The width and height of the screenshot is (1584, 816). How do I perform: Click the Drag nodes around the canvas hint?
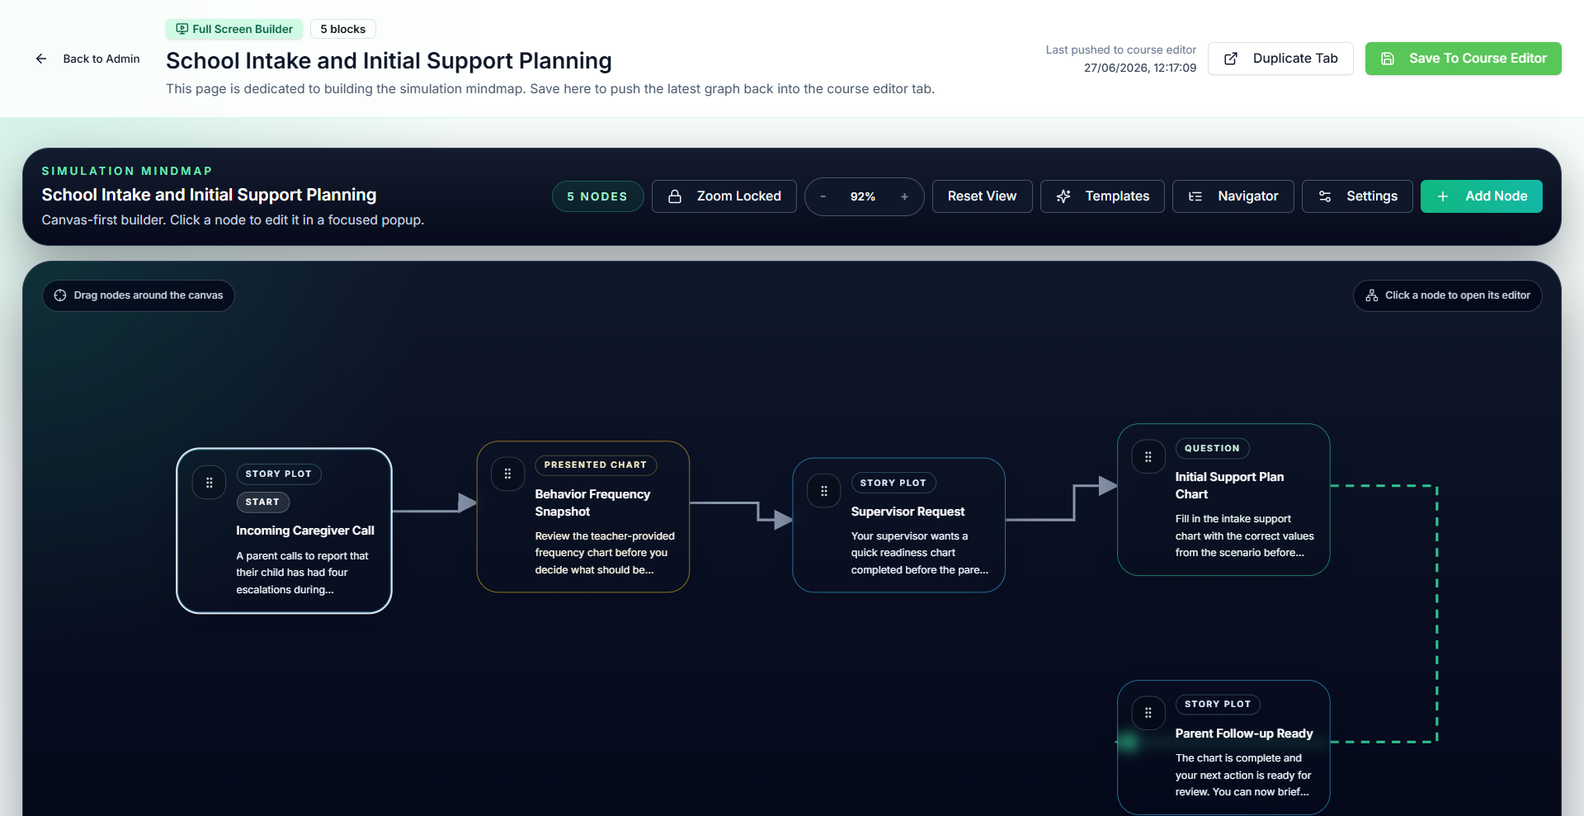[139, 295]
